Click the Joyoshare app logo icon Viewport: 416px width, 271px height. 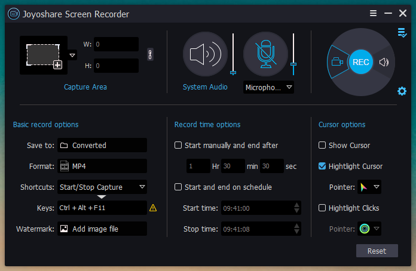pos(14,14)
